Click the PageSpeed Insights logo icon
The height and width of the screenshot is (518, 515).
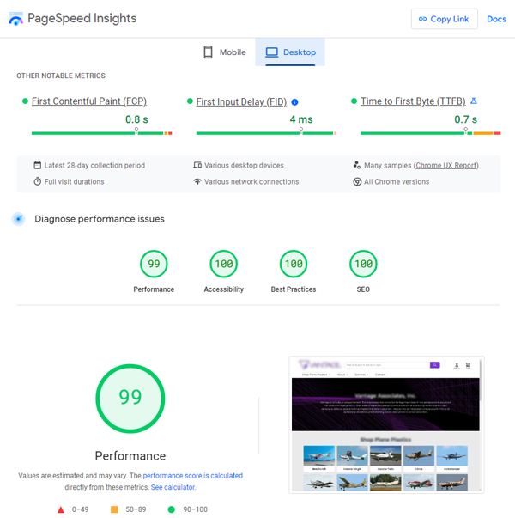(x=16, y=19)
